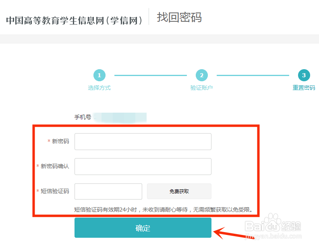Submit with the 确定 button
The width and height of the screenshot is (319, 247).
[x=143, y=228]
